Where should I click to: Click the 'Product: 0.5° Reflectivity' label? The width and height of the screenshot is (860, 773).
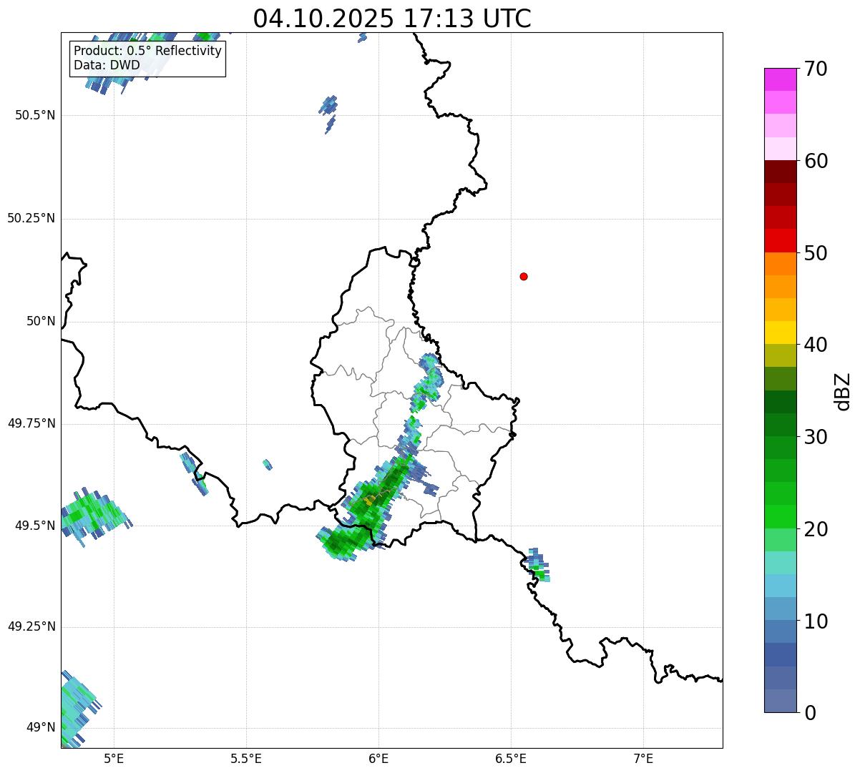147,51
